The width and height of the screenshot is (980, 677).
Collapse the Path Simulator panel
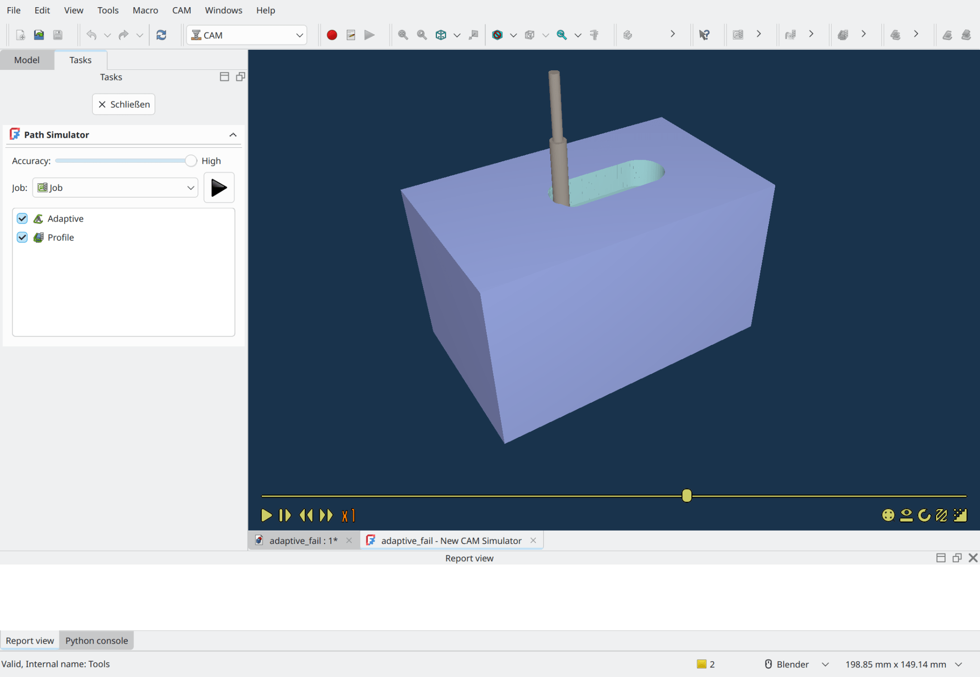233,135
